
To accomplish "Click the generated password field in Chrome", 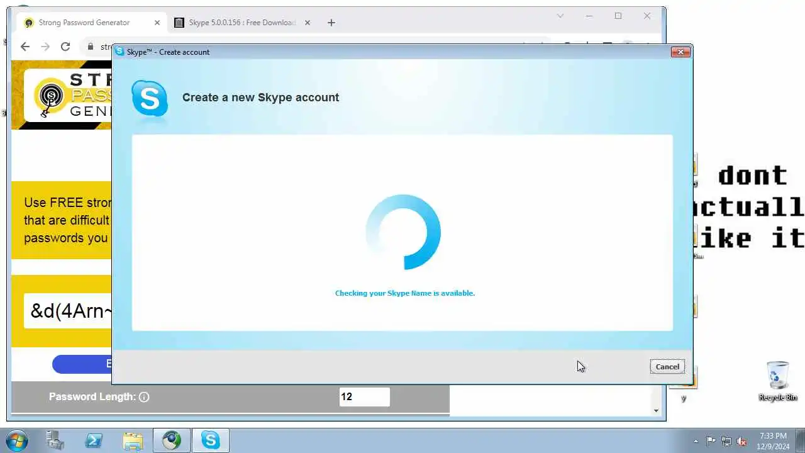I will (68, 311).
